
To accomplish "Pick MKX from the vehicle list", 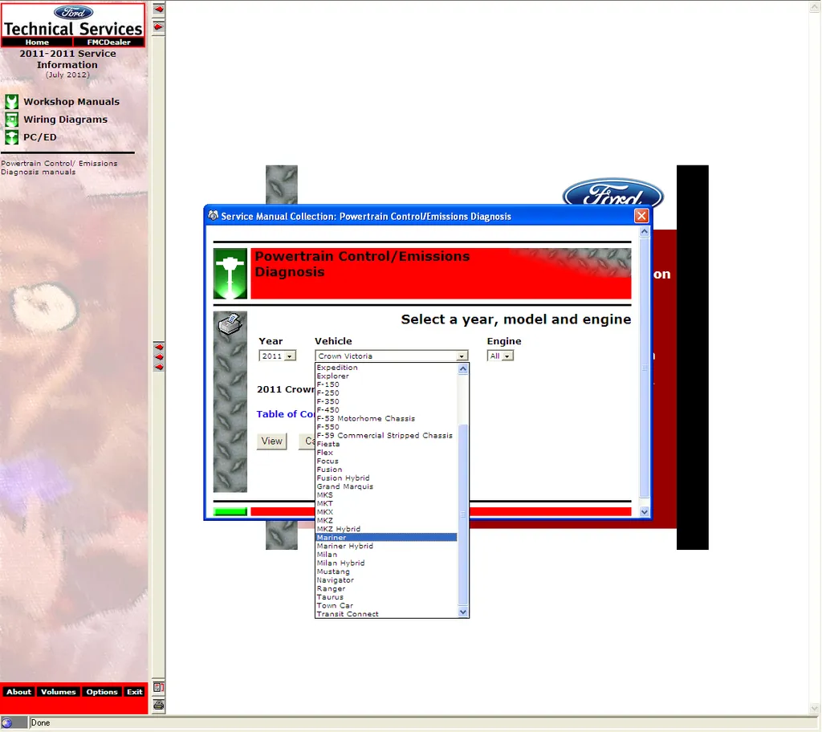I will tap(386, 512).
